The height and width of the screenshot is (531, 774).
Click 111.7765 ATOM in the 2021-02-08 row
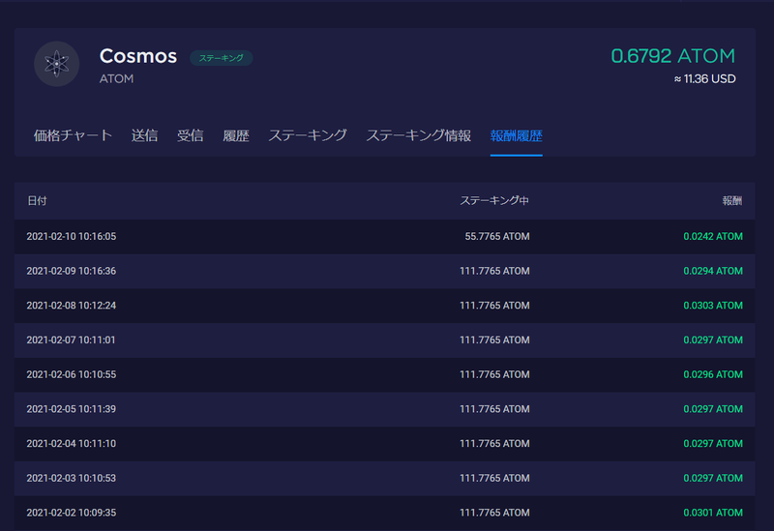[494, 306]
